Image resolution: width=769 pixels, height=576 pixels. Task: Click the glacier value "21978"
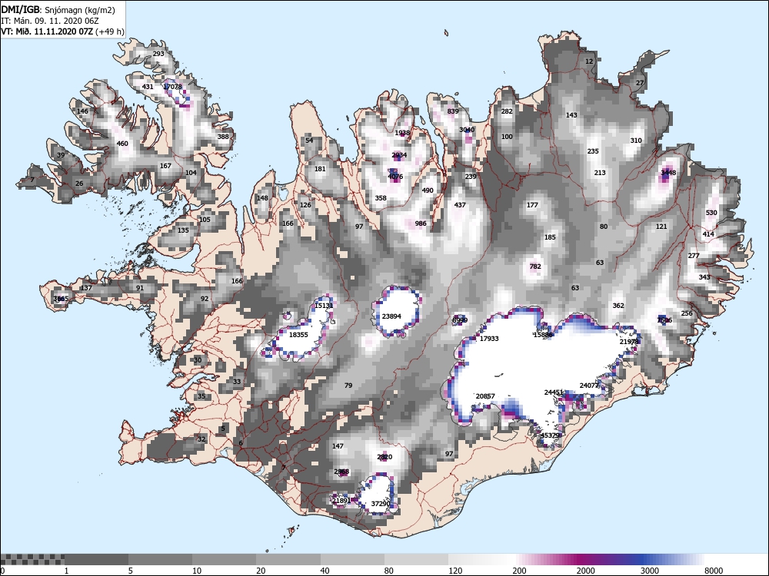(x=629, y=342)
